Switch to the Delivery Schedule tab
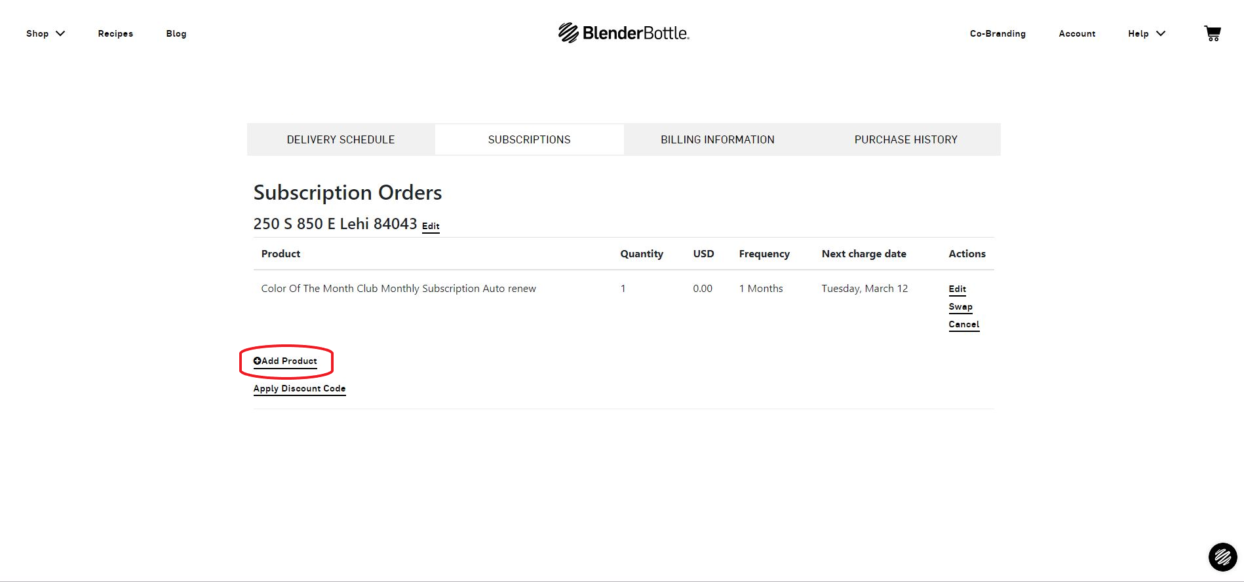The width and height of the screenshot is (1244, 582). [x=341, y=139]
